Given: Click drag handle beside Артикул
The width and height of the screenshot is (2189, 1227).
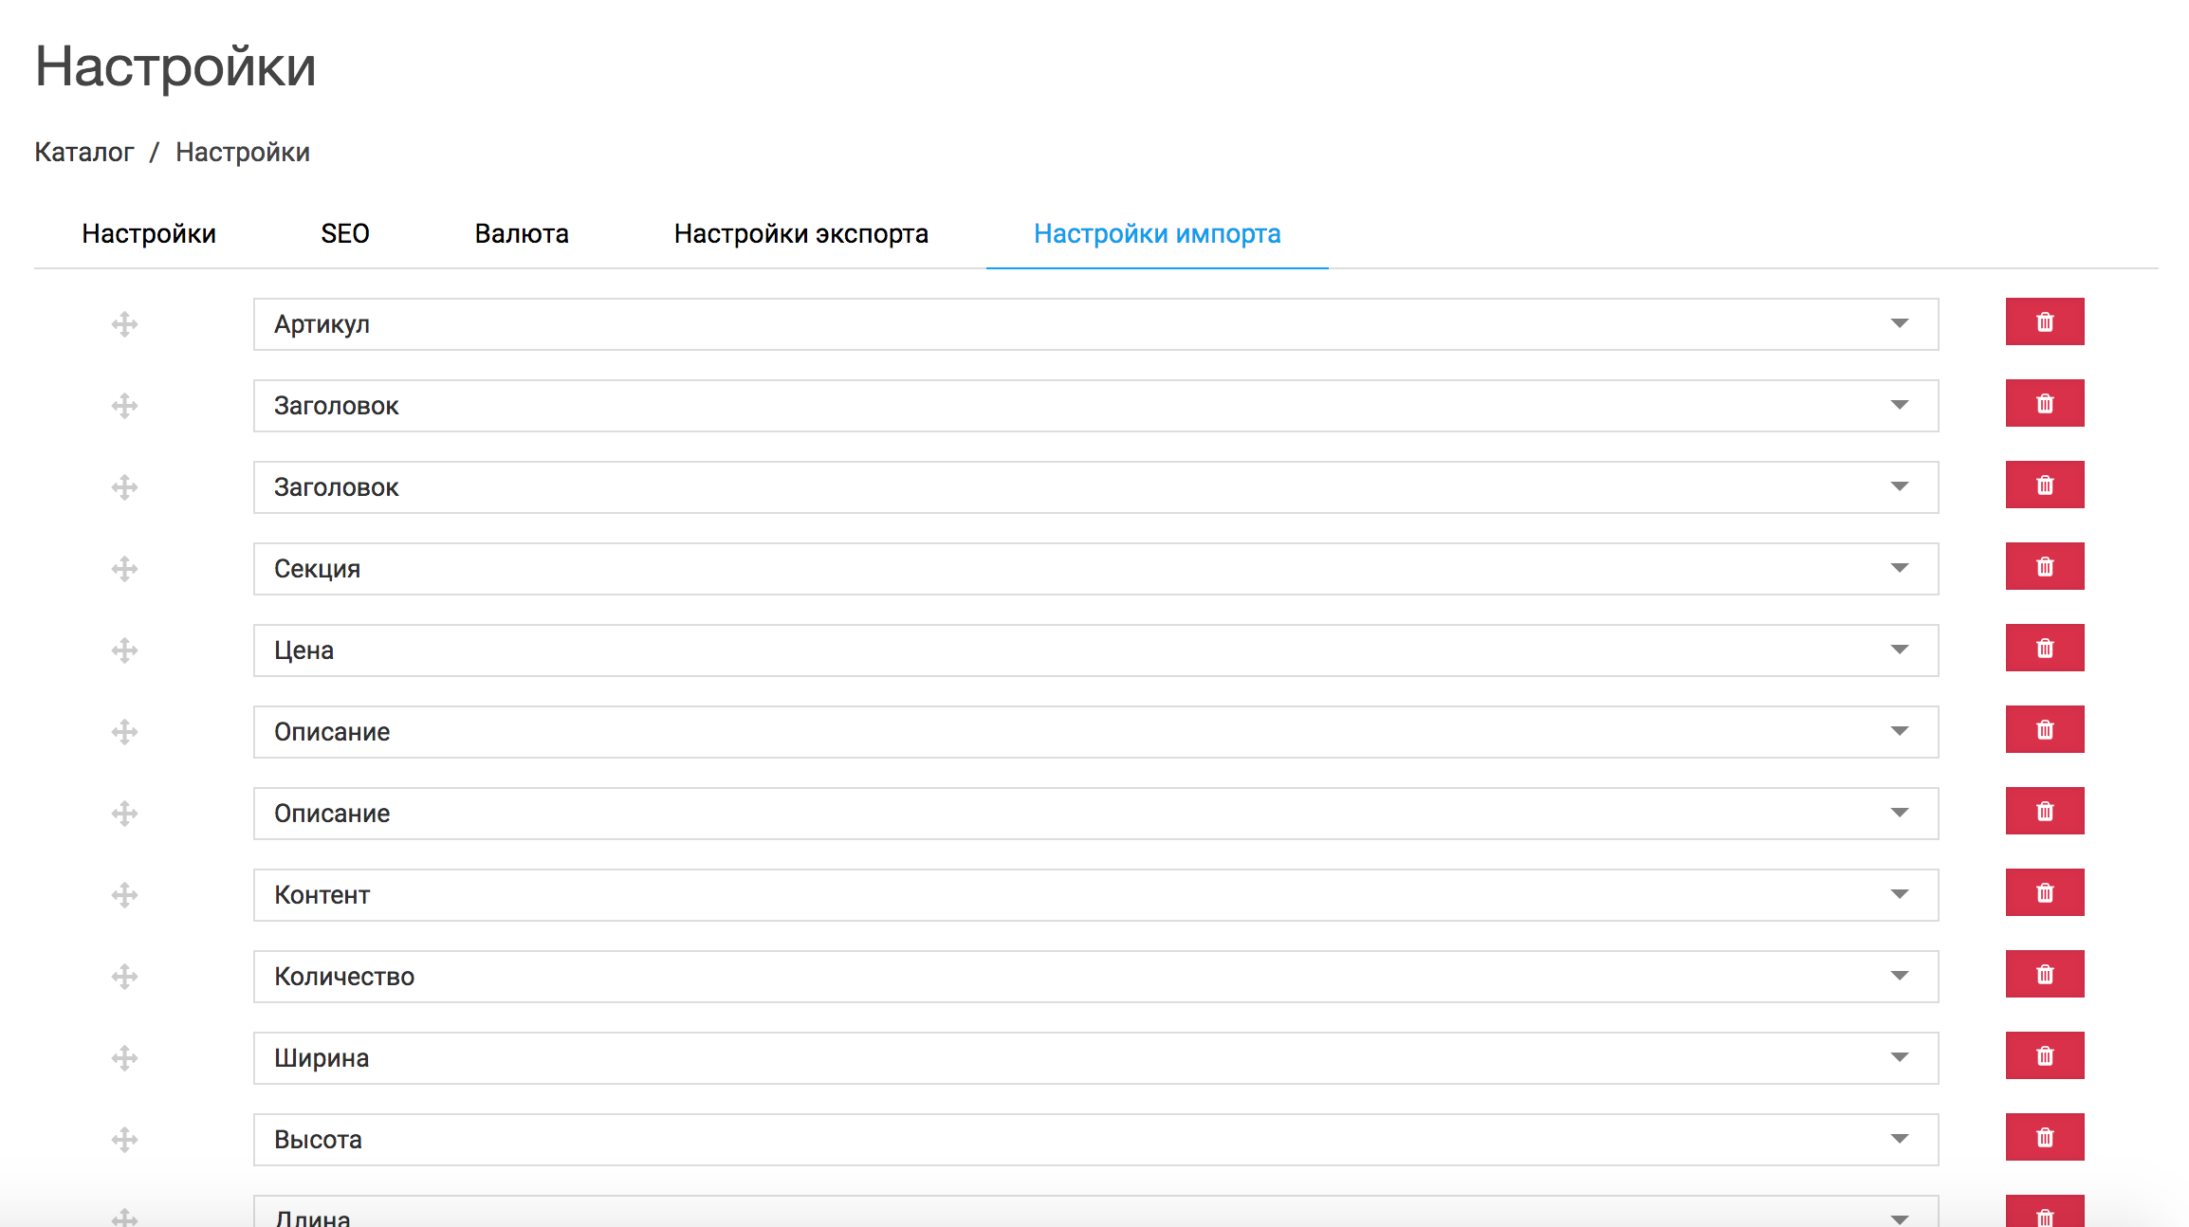Looking at the screenshot, I should click(x=124, y=324).
